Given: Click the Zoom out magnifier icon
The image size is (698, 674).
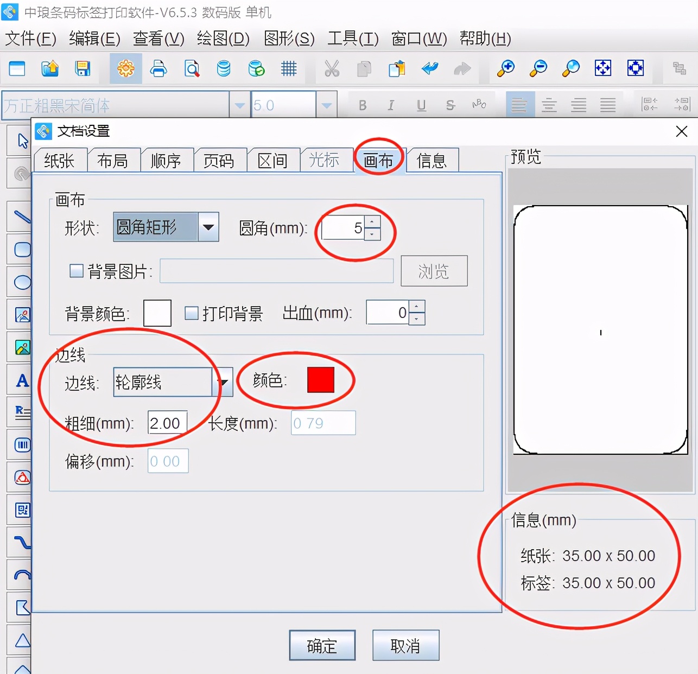Looking at the screenshot, I should [538, 68].
